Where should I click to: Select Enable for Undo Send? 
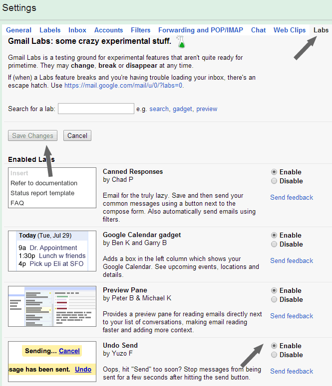coord(274,346)
